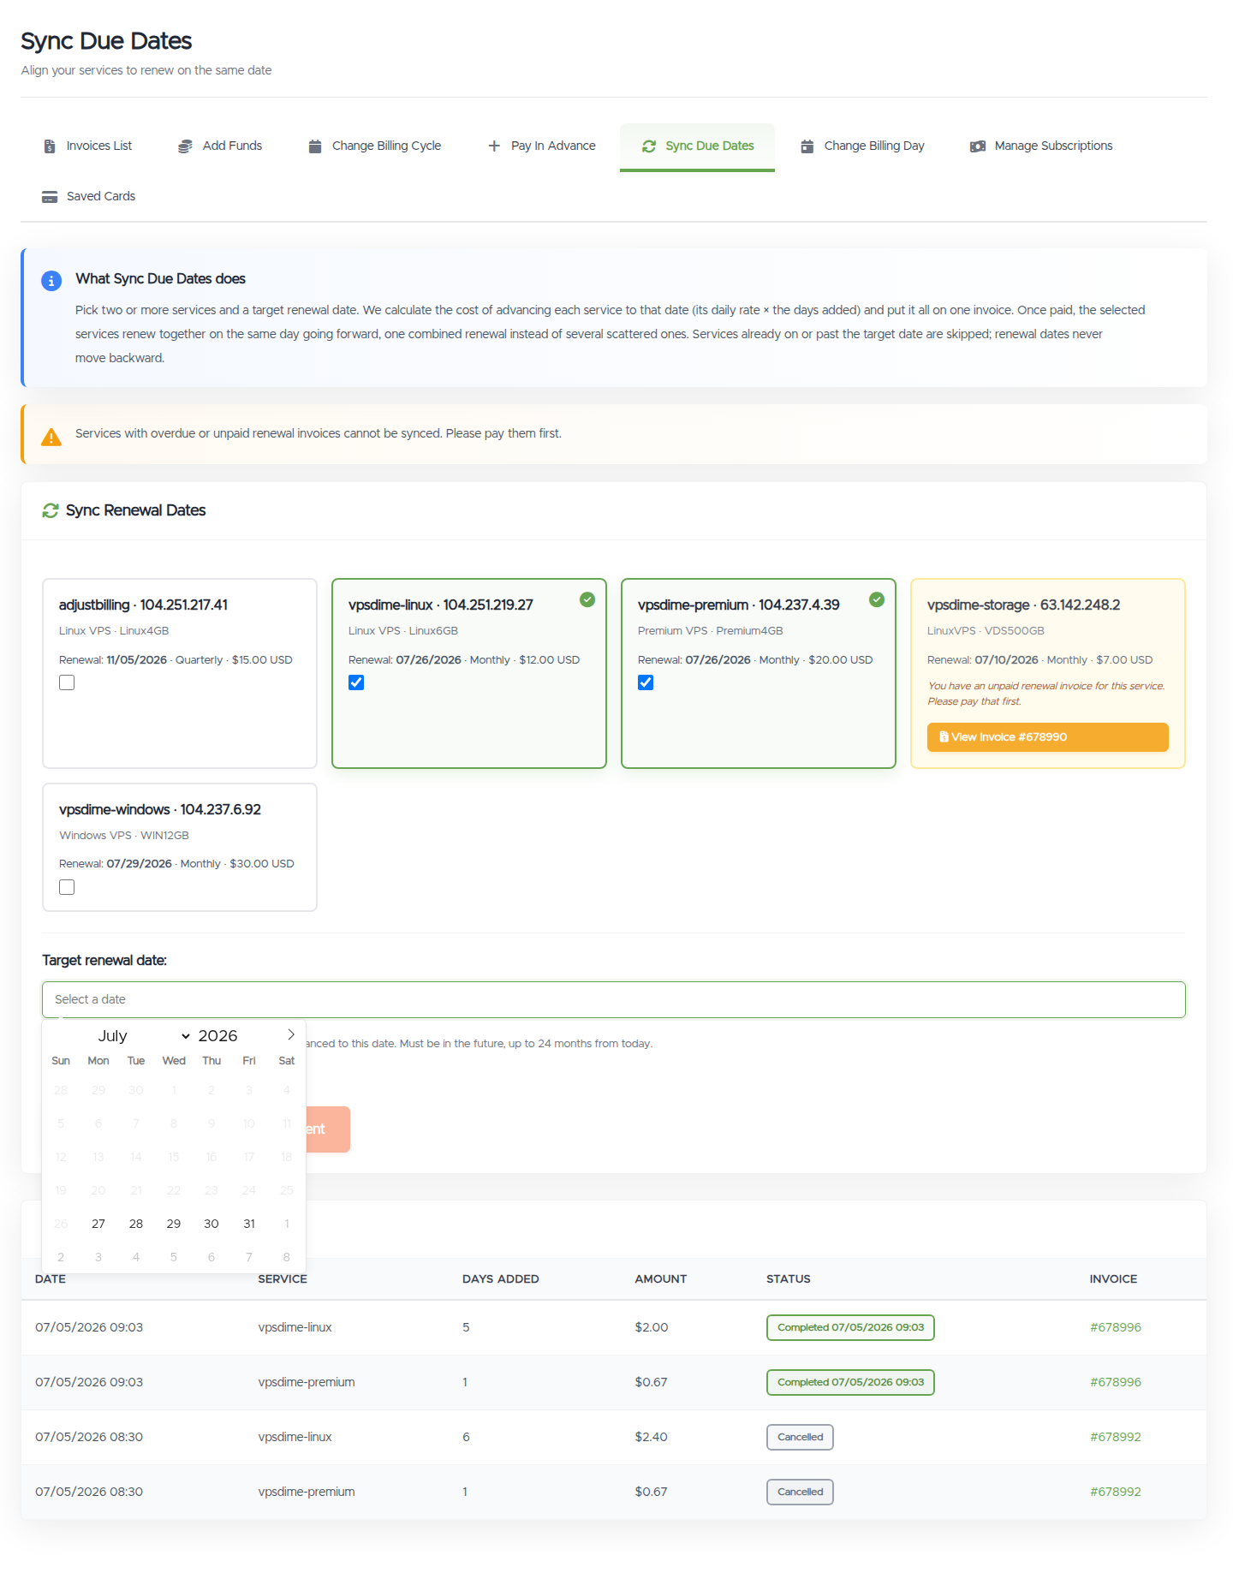The width and height of the screenshot is (1233, 1579).
Task: Open invoice #678992 for vpsdime-premium 08:30 row
Action: point(1115,1492)
